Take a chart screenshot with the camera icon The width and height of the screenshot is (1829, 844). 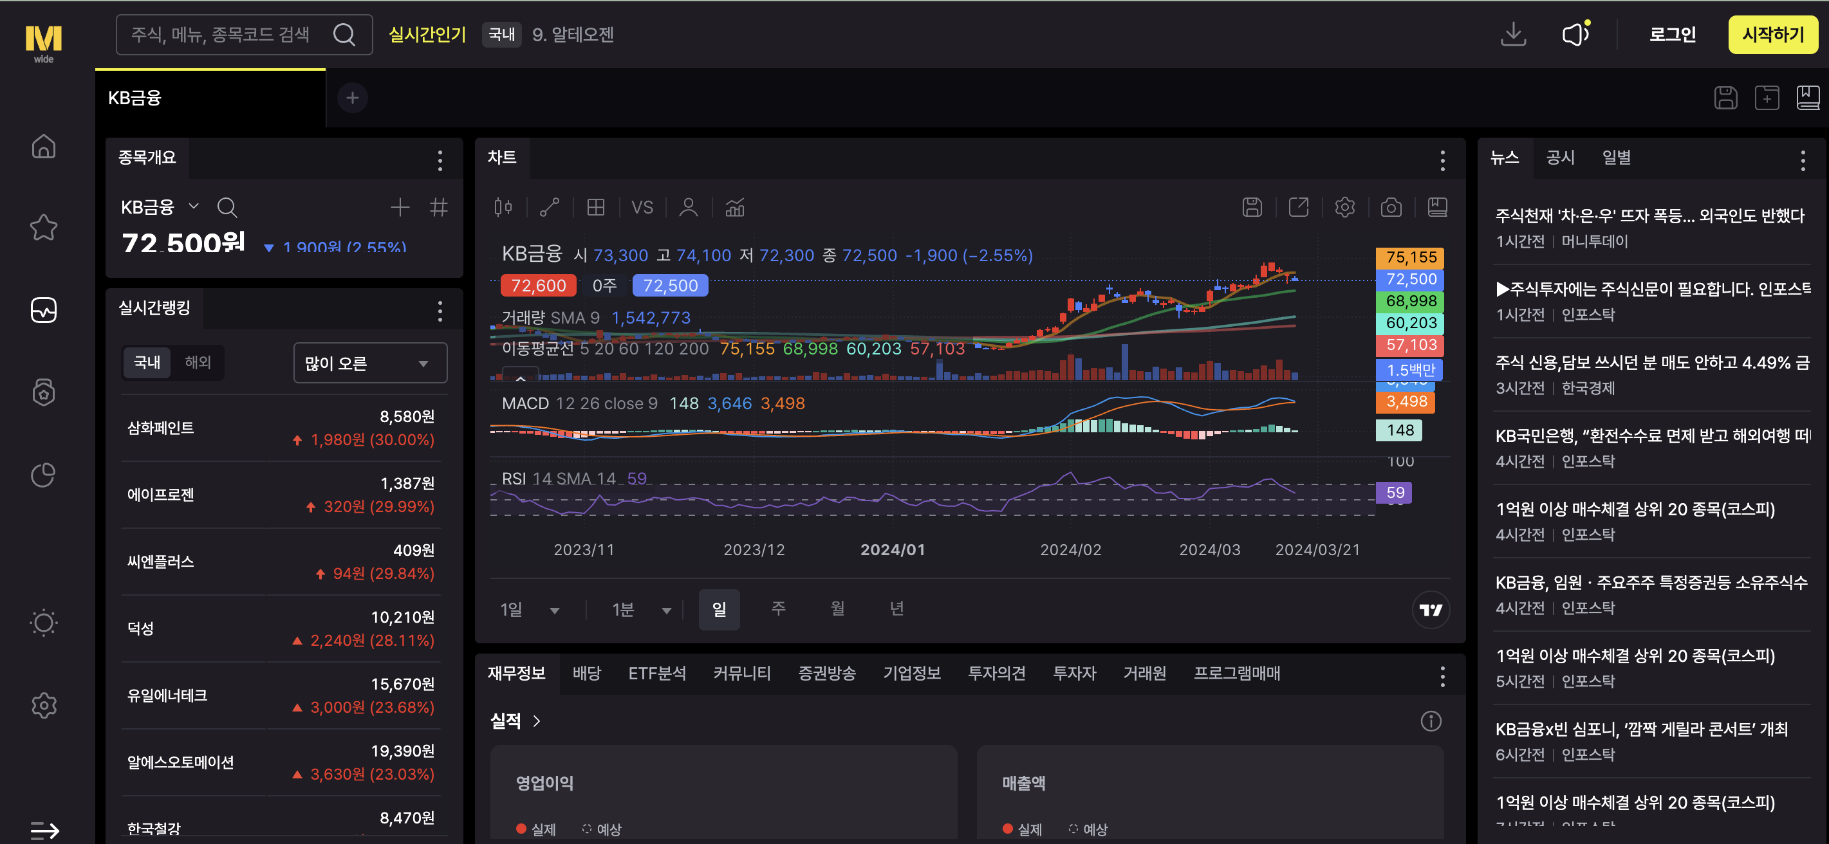pyautogui.click(x=1391, y=207)
